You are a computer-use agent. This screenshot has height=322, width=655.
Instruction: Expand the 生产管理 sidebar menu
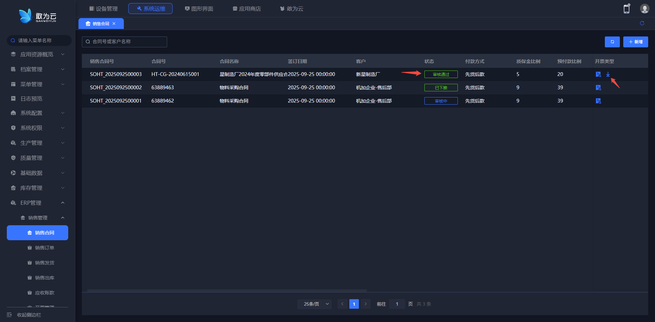click(x=38, y=143)
